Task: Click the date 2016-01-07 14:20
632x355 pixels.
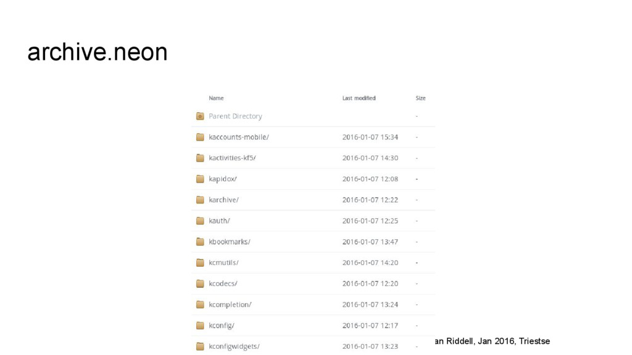Action: [370, 263]
